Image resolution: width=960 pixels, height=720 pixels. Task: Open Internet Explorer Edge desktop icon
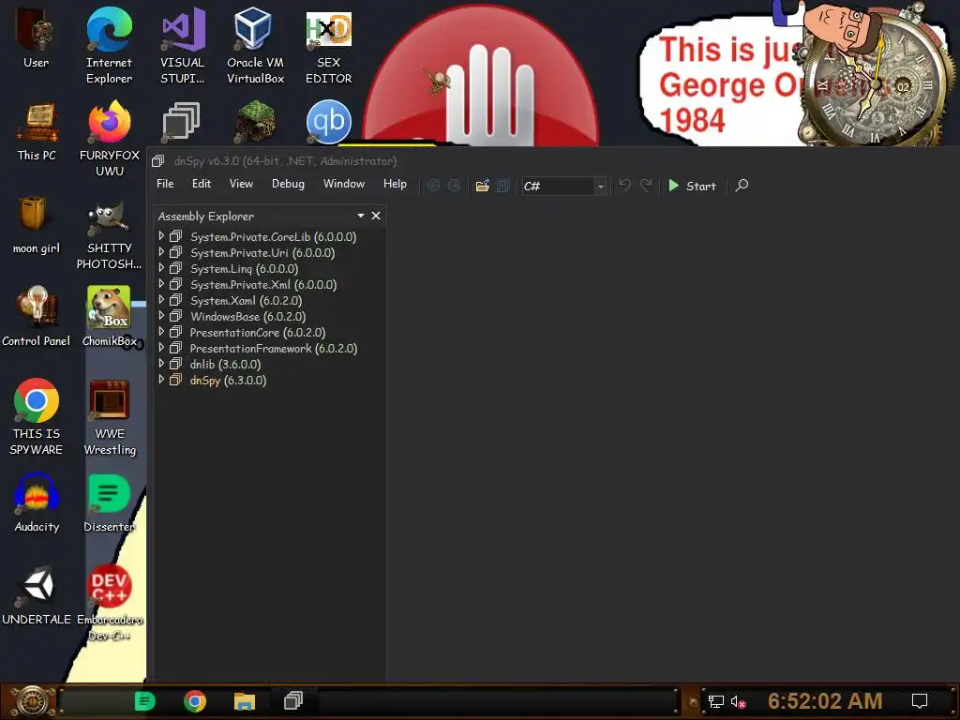[x=109, y=45]
